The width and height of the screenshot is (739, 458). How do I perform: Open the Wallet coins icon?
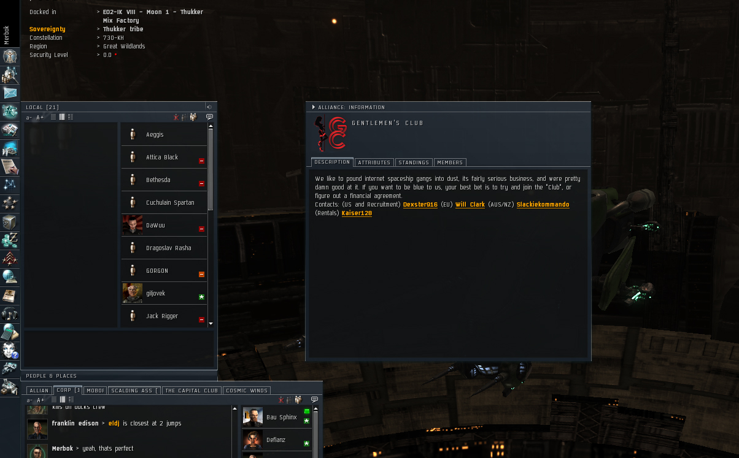click(10, 240)
